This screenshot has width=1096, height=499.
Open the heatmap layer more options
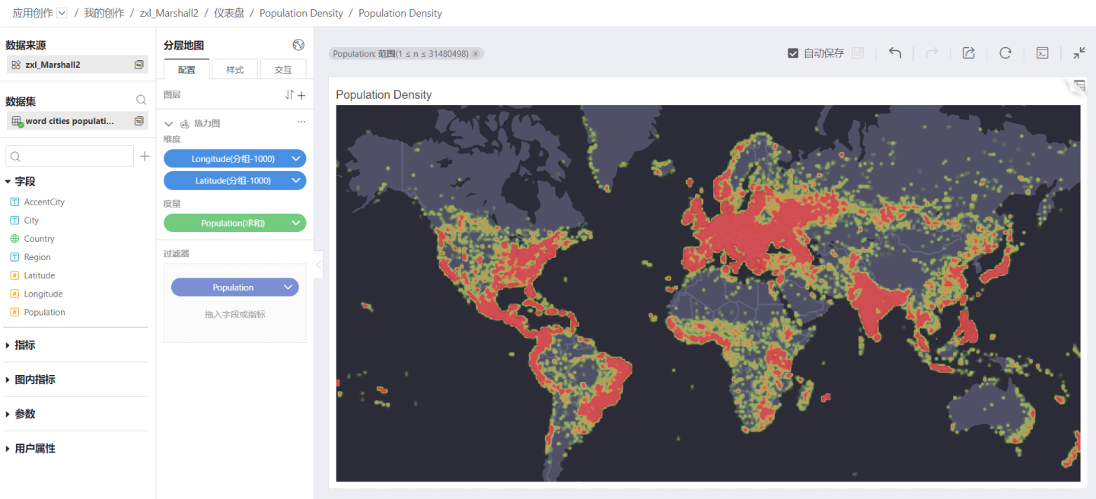point(301,122)
